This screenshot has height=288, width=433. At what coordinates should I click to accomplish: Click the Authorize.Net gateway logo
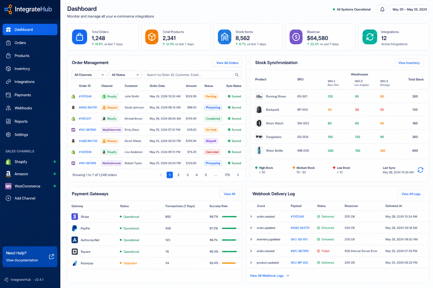[x=74, y=240]
